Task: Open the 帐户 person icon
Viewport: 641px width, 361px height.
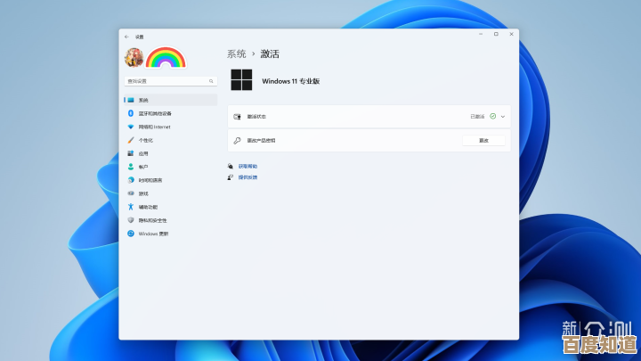Action: click(131, 167)
